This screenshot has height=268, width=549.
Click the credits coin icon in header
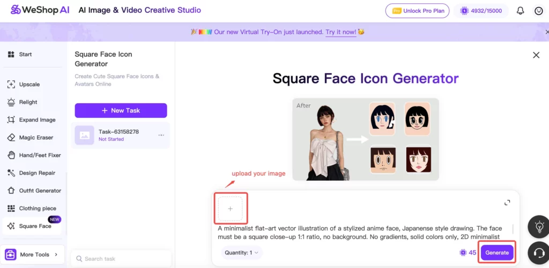pyautogui.click(x=465, y=11)
